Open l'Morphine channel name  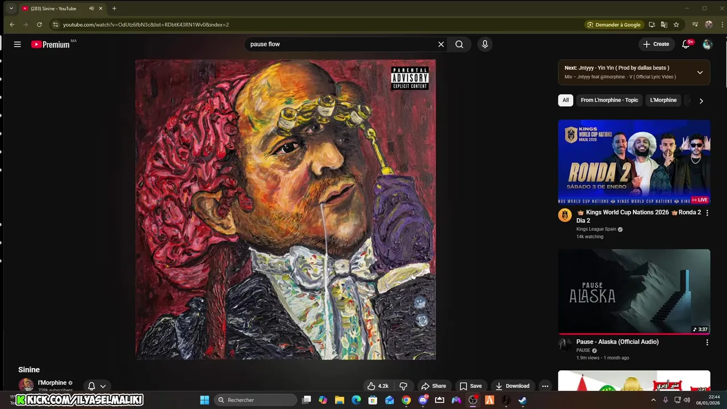pos(52,383)
